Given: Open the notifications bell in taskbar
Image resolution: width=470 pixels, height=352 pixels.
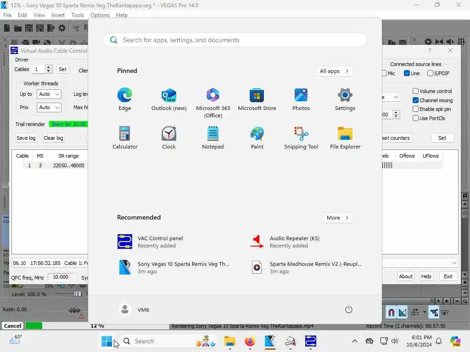Looking at the screenshot, I should point(439,341).
